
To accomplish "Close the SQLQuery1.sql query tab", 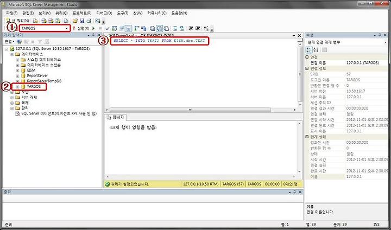I will 299,36.
